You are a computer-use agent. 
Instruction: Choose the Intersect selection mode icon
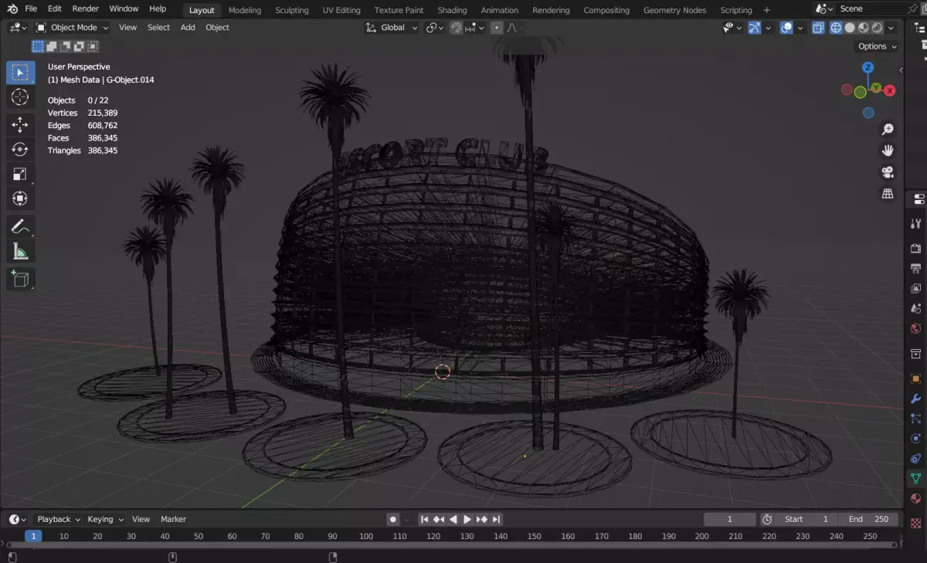click(x=93, y=46)
